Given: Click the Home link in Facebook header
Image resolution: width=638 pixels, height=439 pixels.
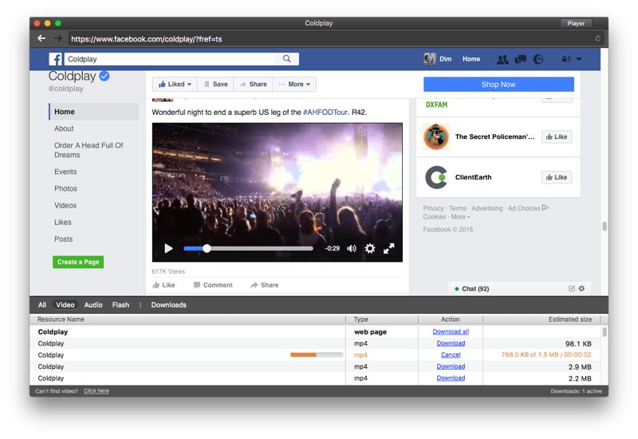Looking at the screenshot, I should tap(471, 59).
